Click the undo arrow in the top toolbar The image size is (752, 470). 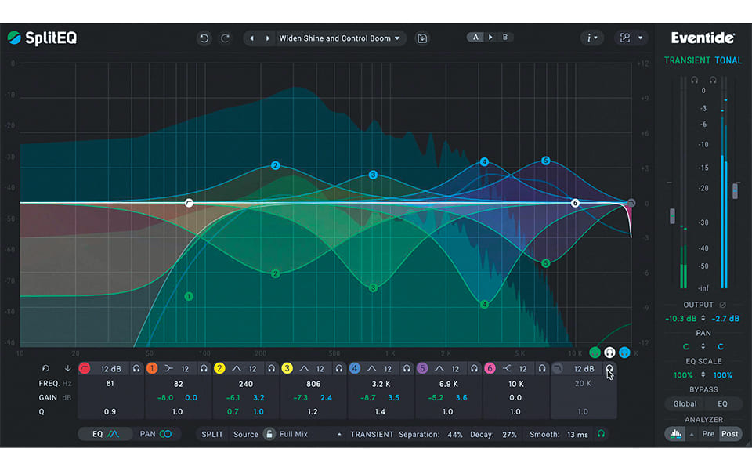(204, 38)
